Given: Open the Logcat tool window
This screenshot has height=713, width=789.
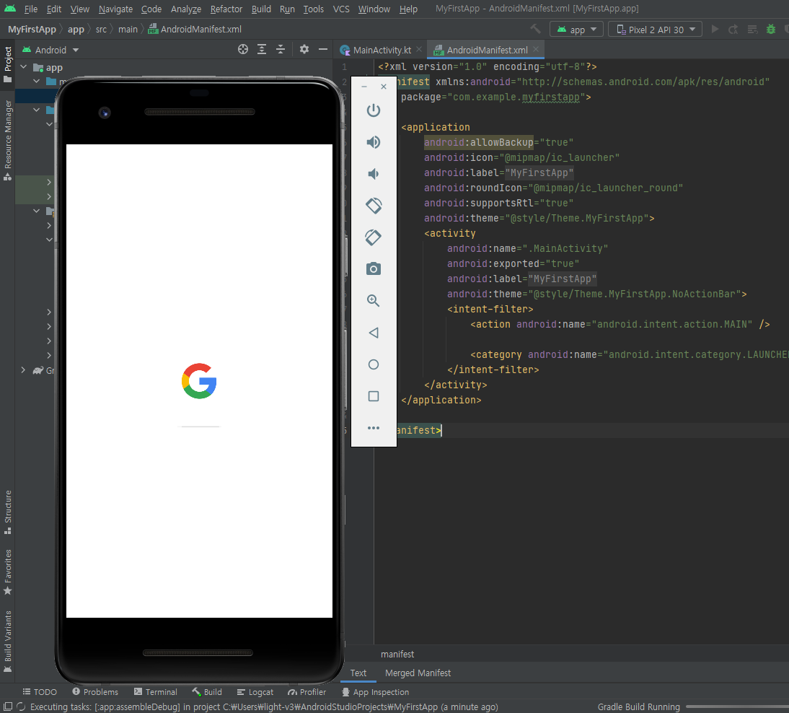Looking at the screenshot, I should pos(255,692).
